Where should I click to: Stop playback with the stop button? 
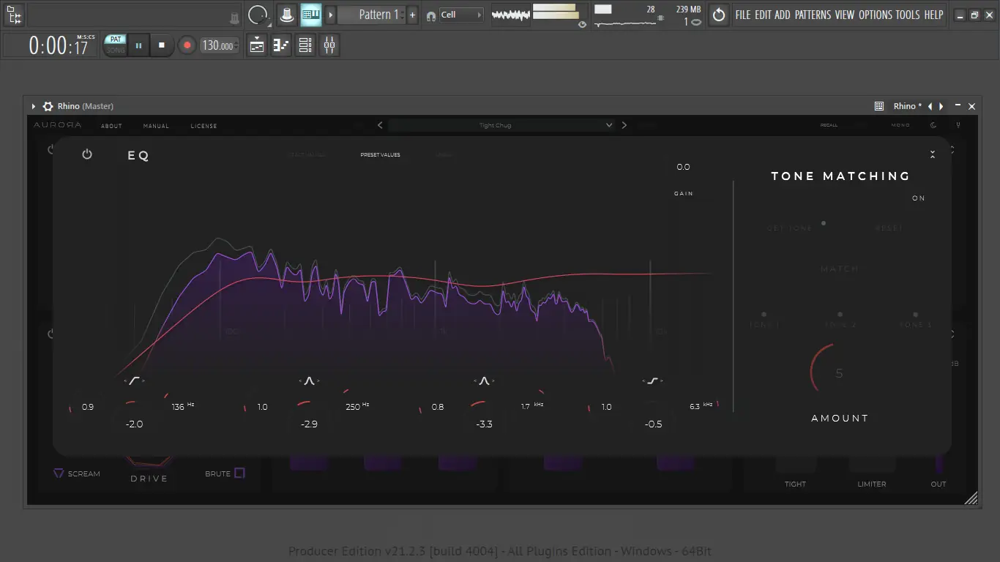point(162,45)
